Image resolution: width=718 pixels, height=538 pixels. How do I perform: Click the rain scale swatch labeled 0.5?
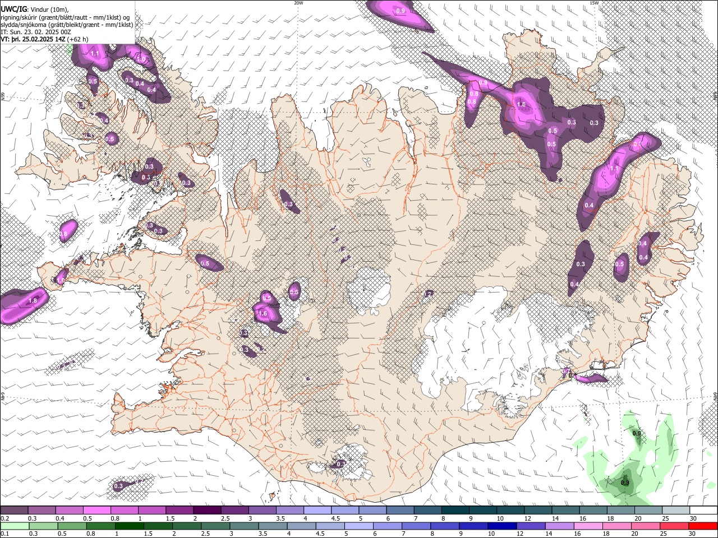72,526
